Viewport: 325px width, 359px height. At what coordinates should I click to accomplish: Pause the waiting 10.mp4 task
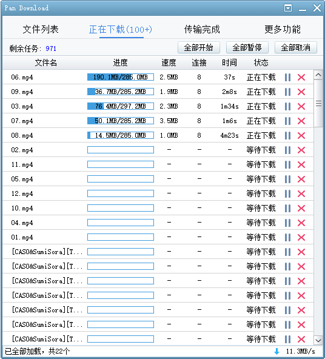tap(287, 209)
